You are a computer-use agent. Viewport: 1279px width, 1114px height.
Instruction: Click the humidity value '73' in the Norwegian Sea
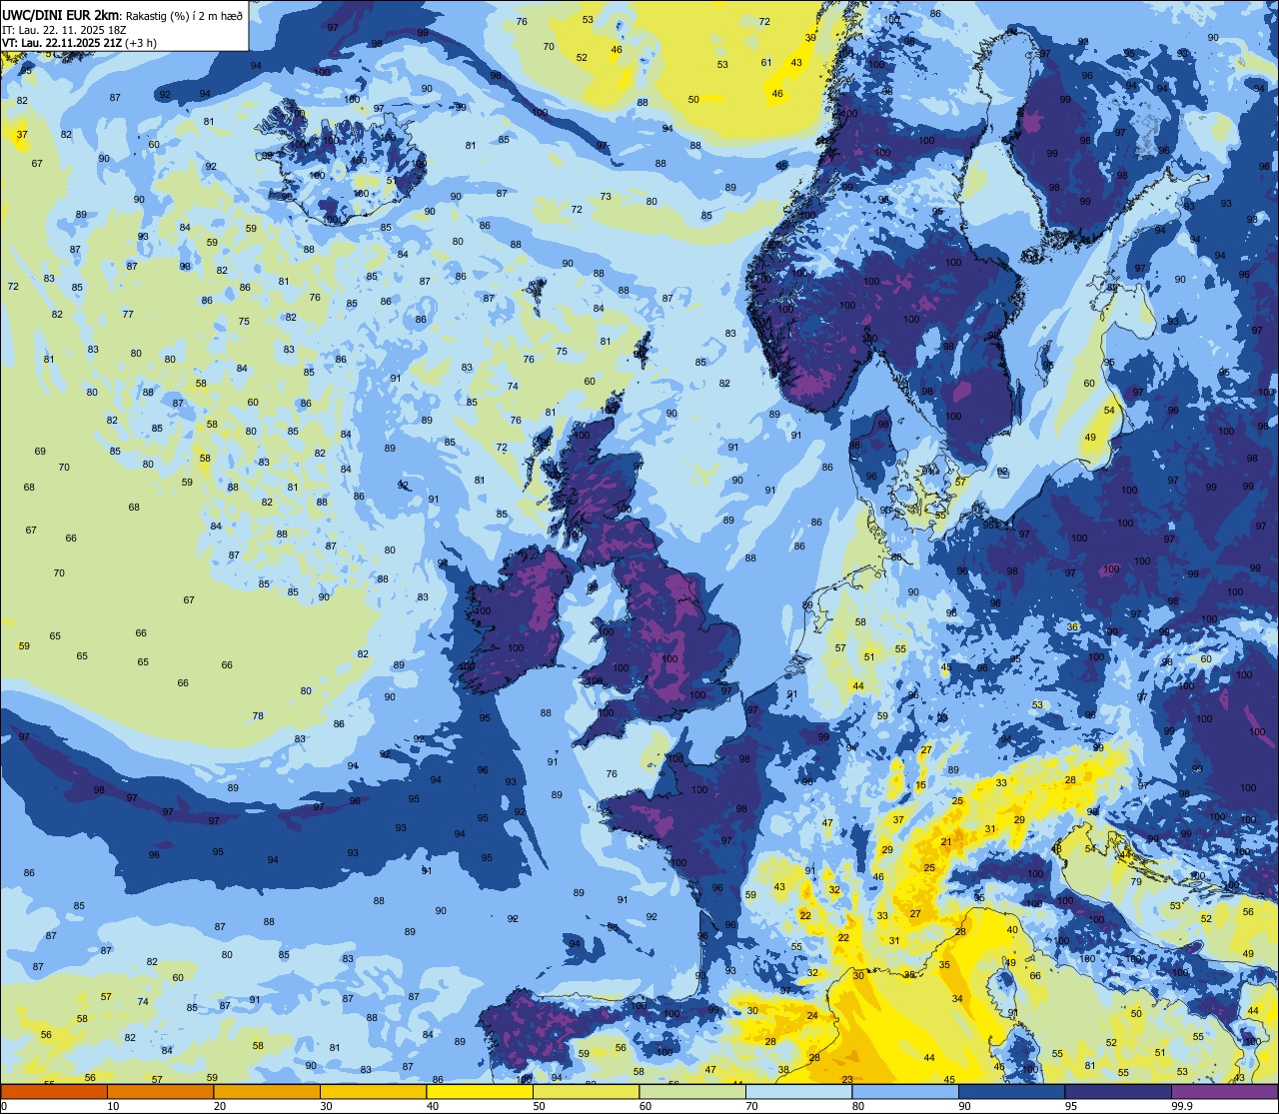click(x=606, y=197)
